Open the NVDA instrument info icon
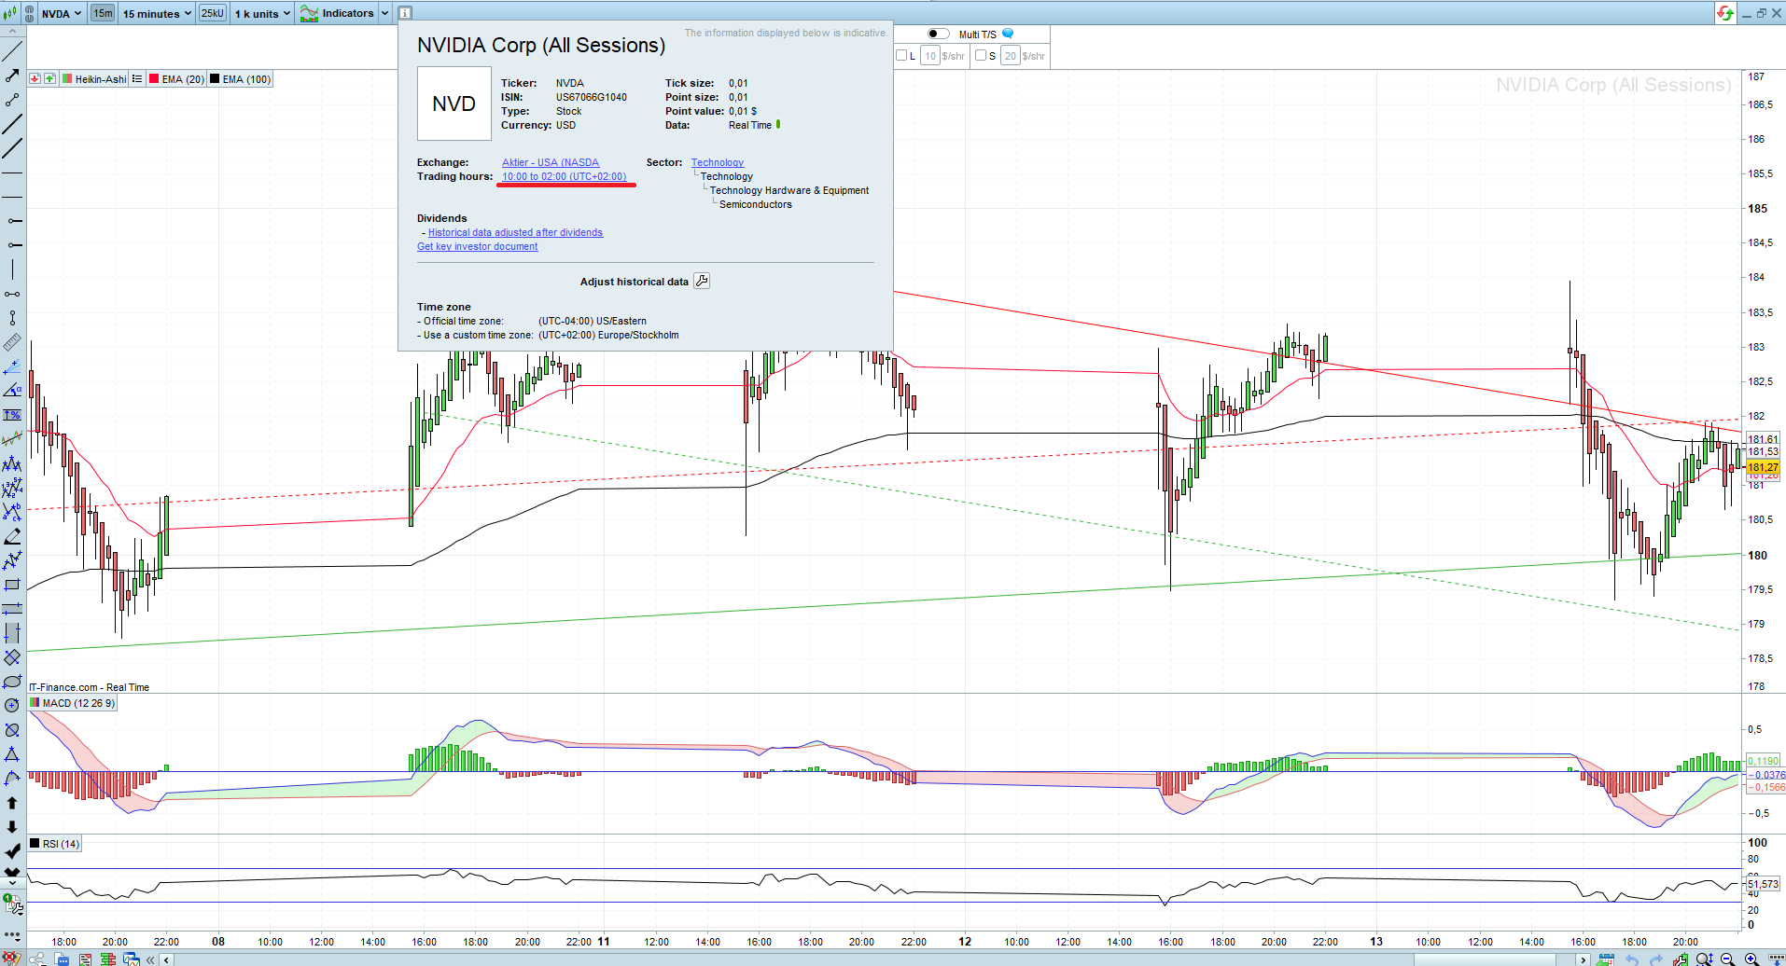Image resolution: width=1786 pixels, height=966 pixels. click(405, 13)
